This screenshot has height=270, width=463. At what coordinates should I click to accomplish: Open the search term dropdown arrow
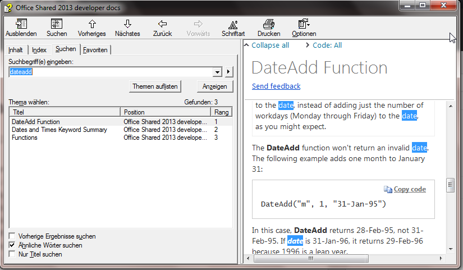tap(217, 72)
